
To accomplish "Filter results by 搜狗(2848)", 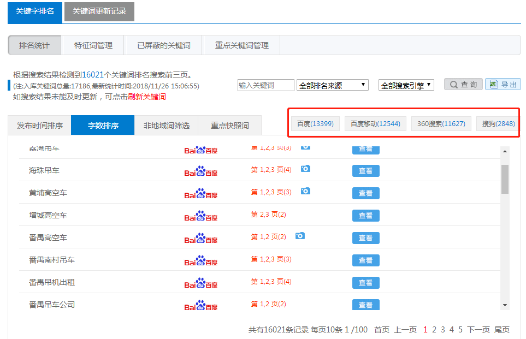I will click(x=498, y=124).
